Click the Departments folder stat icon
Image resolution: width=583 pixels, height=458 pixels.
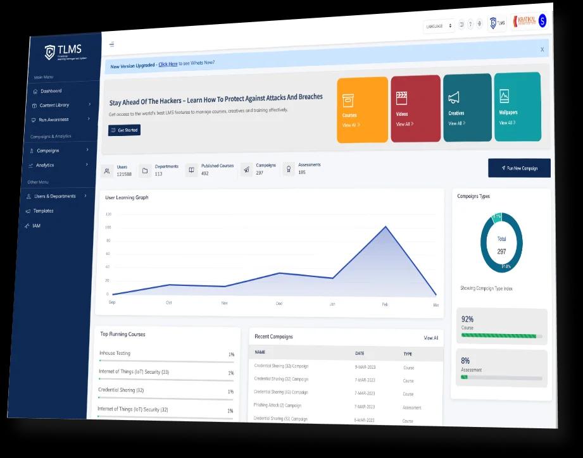click(x=145, y=171)
